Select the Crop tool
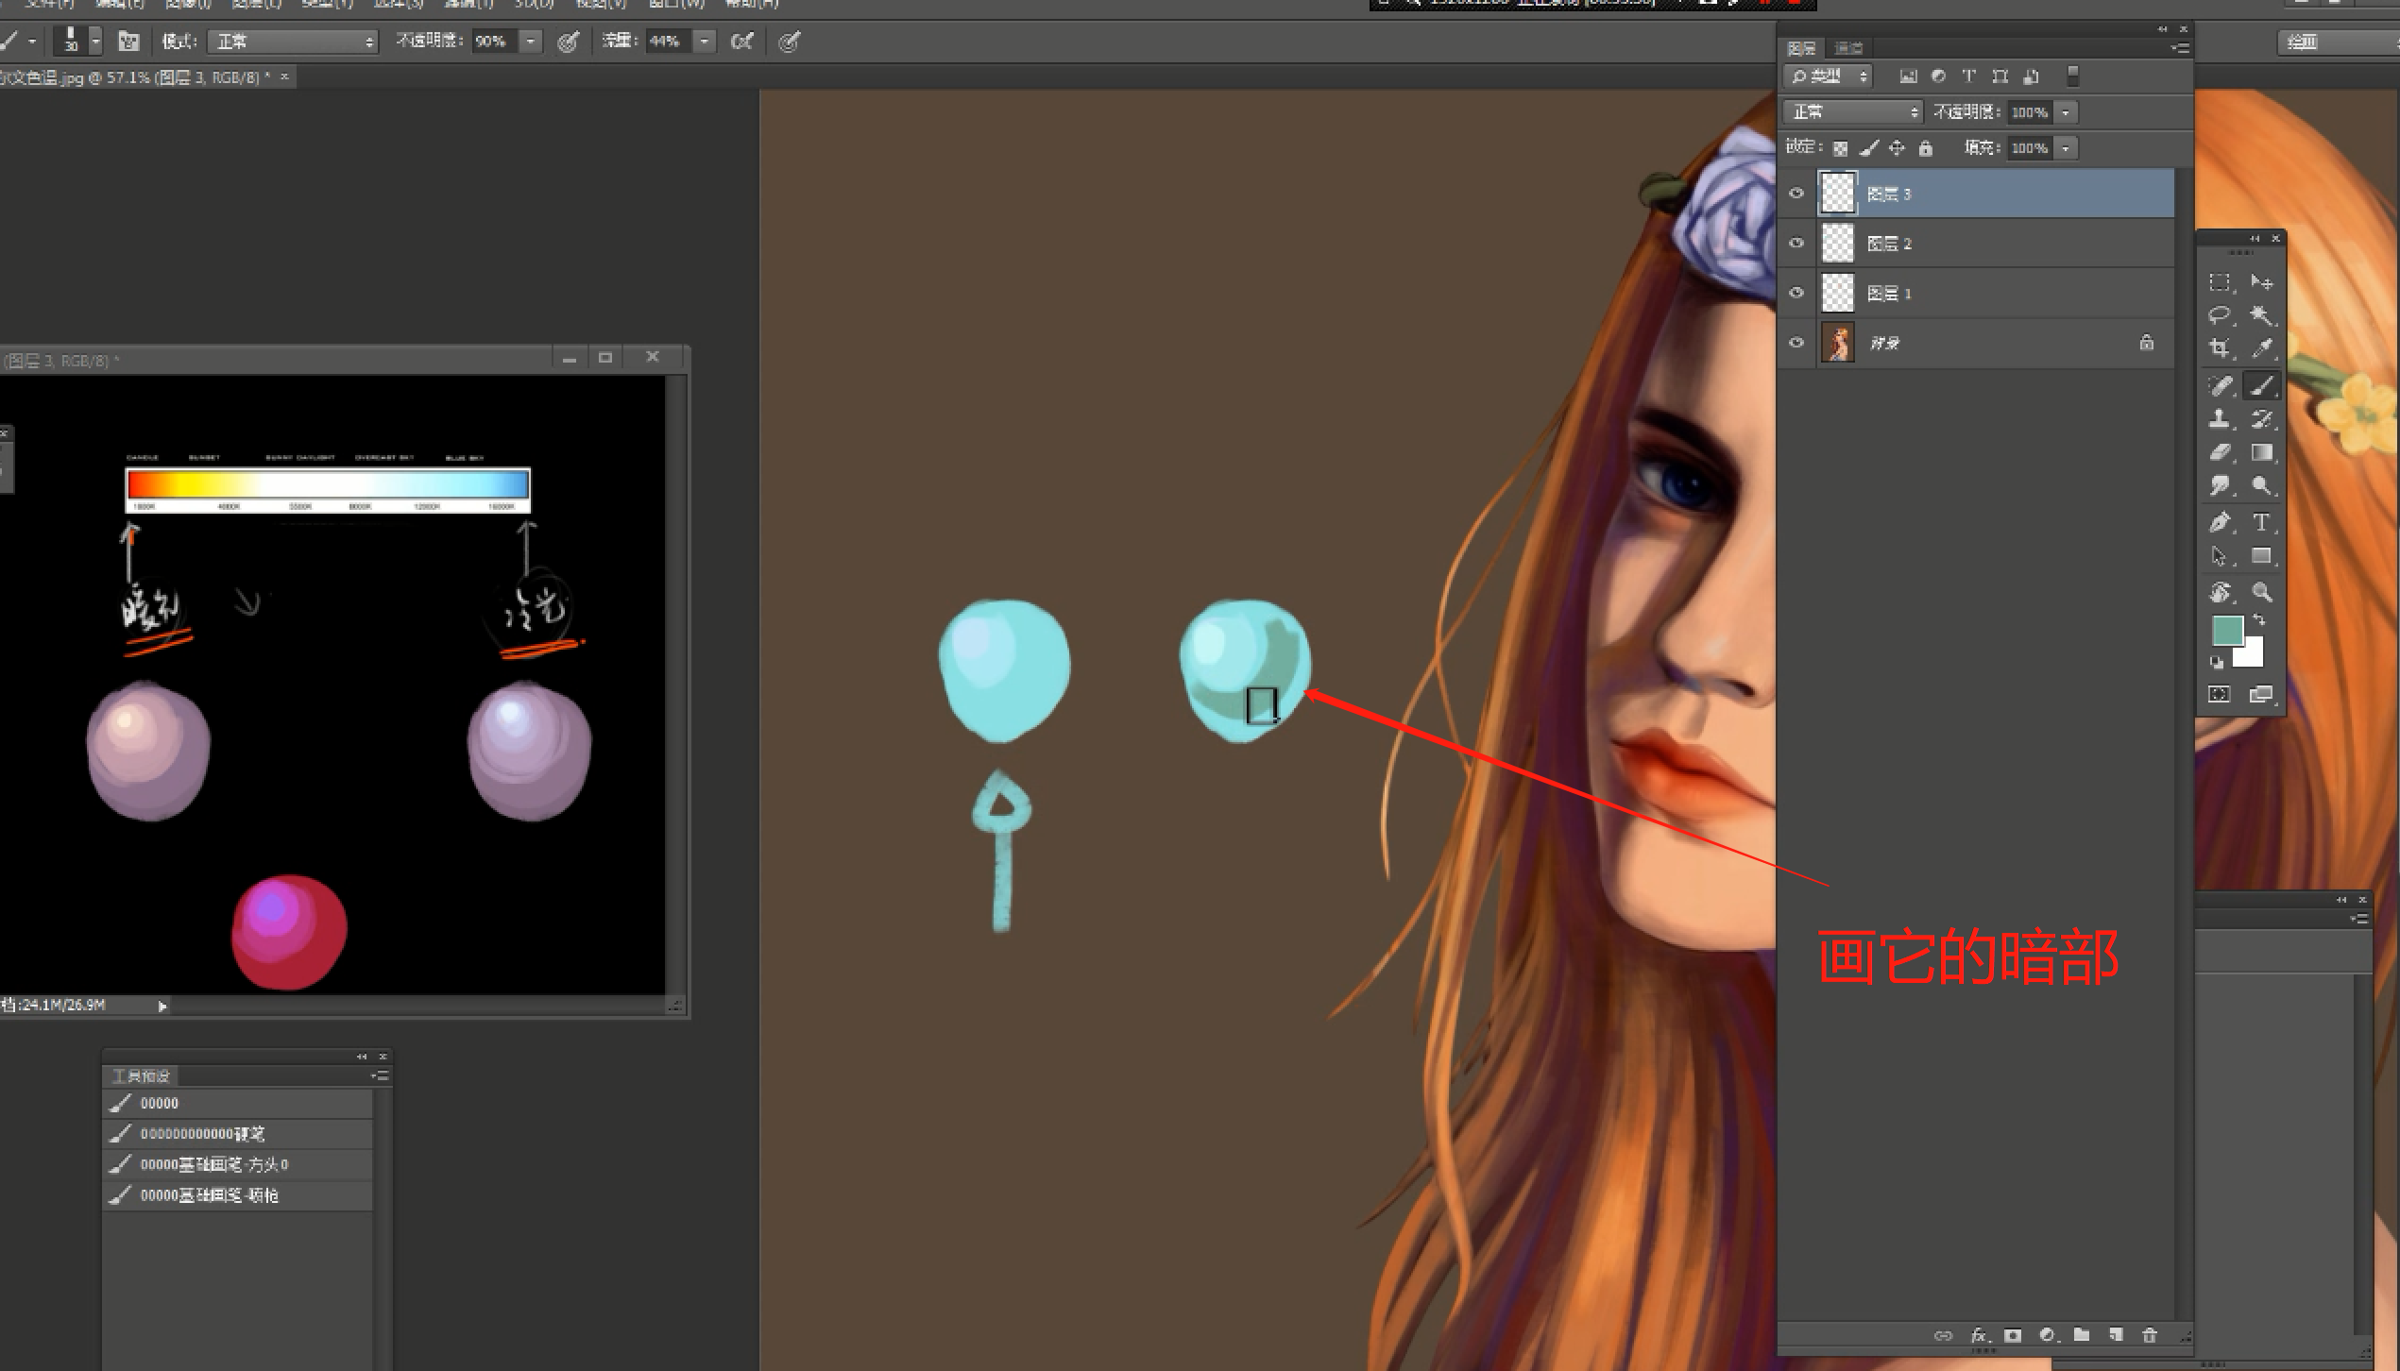The image size is (2400, 1371). [2220, 348]
